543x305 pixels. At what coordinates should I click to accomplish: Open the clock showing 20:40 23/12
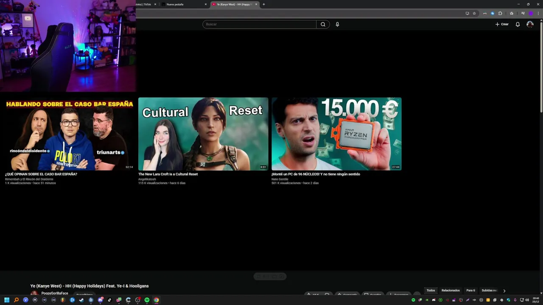tap(536, 300)
